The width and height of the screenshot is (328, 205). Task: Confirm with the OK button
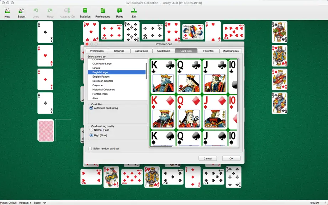231,158
